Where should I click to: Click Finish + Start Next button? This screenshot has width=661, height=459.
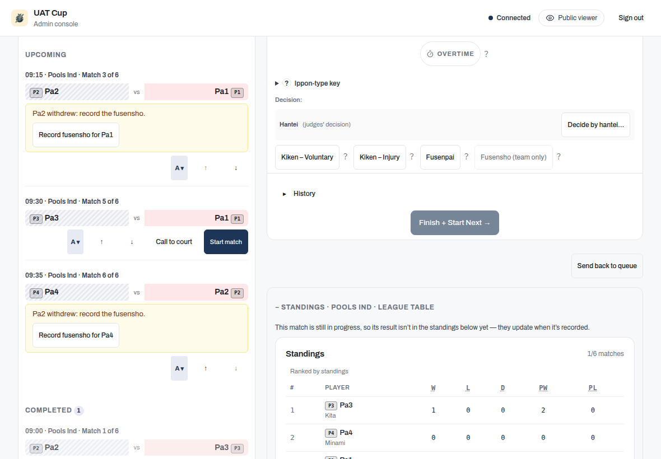[x=455, y=223]
